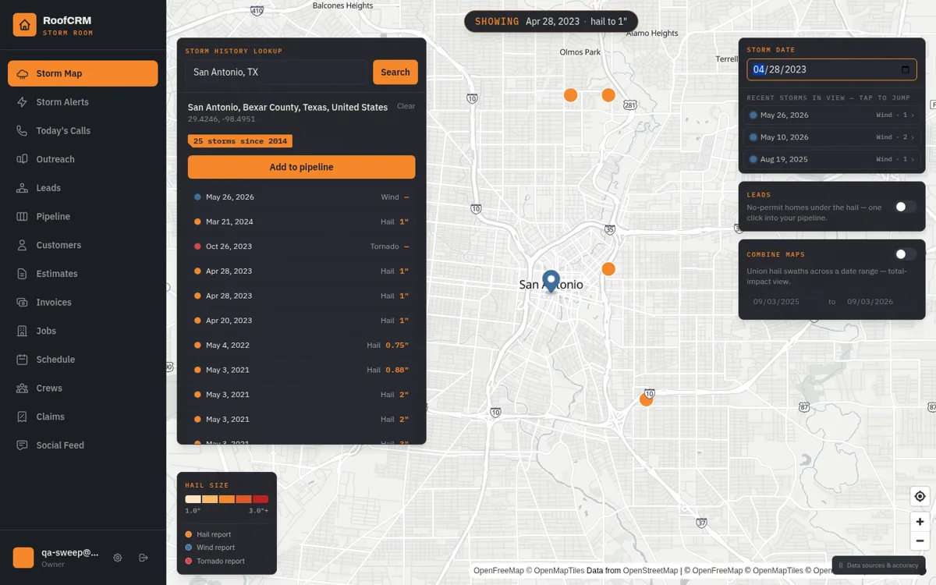Viewport: 936px width, 585px height.
Task: Click the Storm Date input field
Action: [831, 69]
